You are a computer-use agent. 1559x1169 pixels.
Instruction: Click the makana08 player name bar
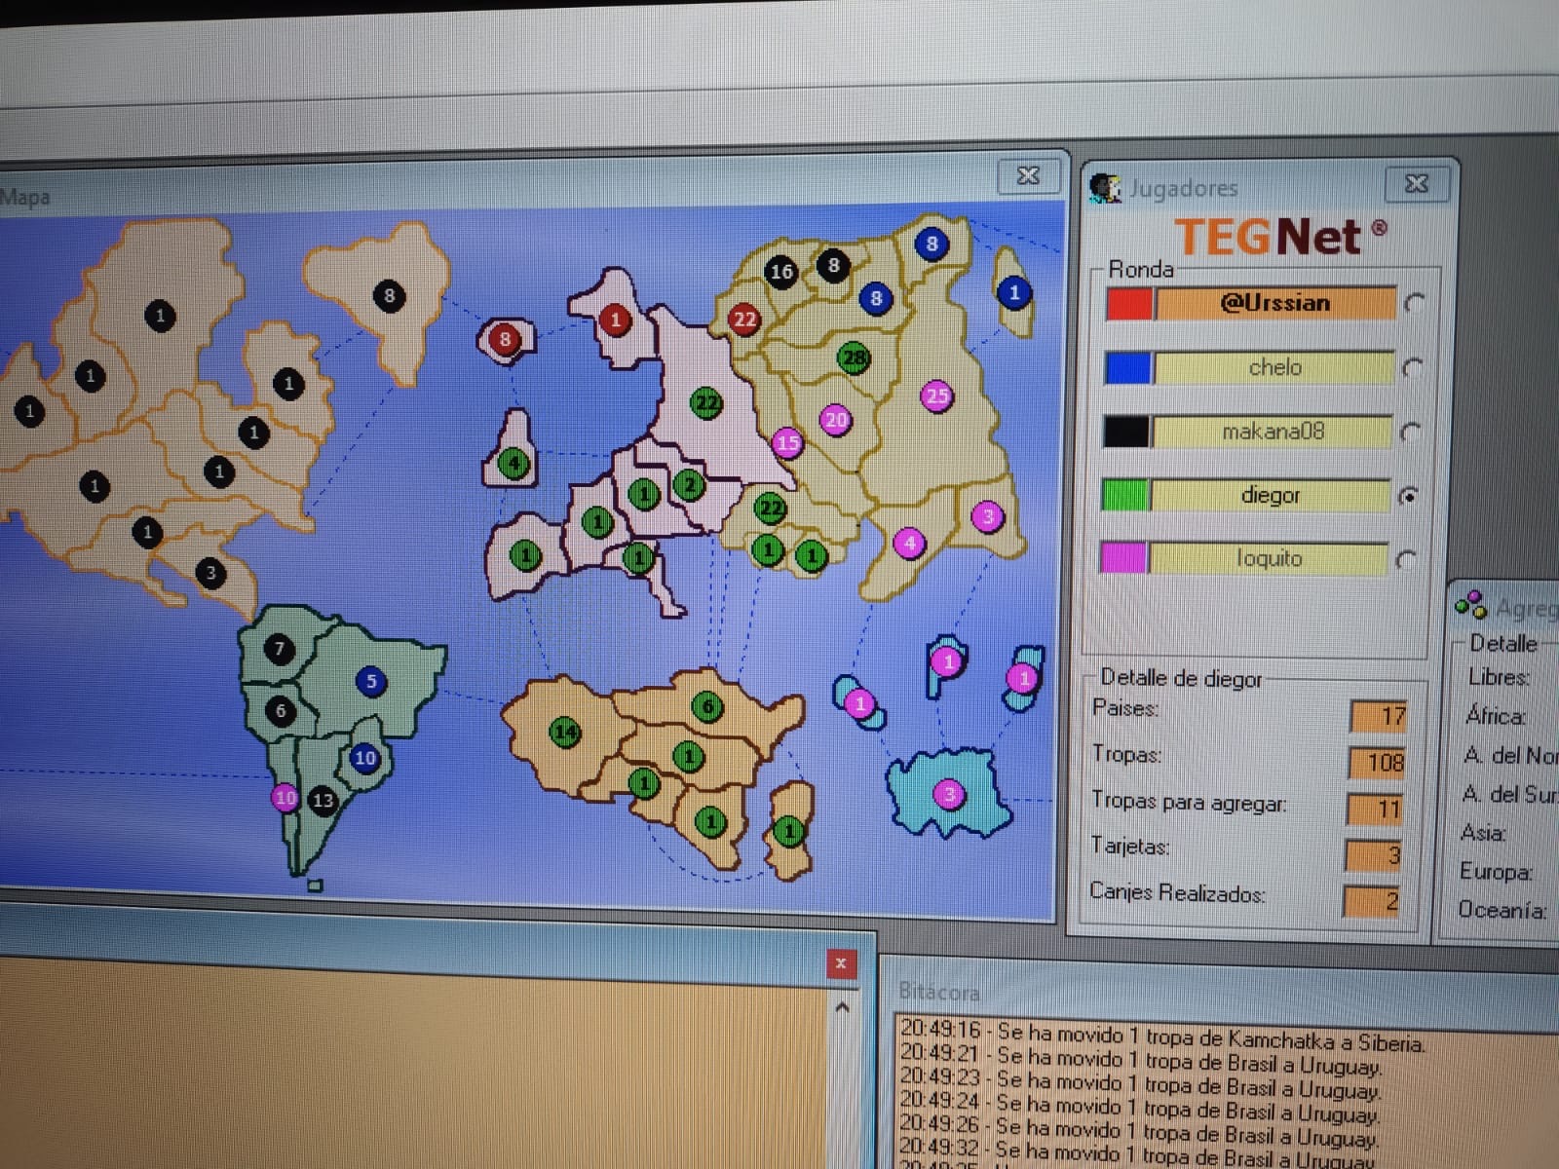pos(1273,432)
